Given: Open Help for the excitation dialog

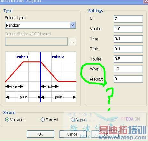Looking at the screenshot, I should click(105, 134).
